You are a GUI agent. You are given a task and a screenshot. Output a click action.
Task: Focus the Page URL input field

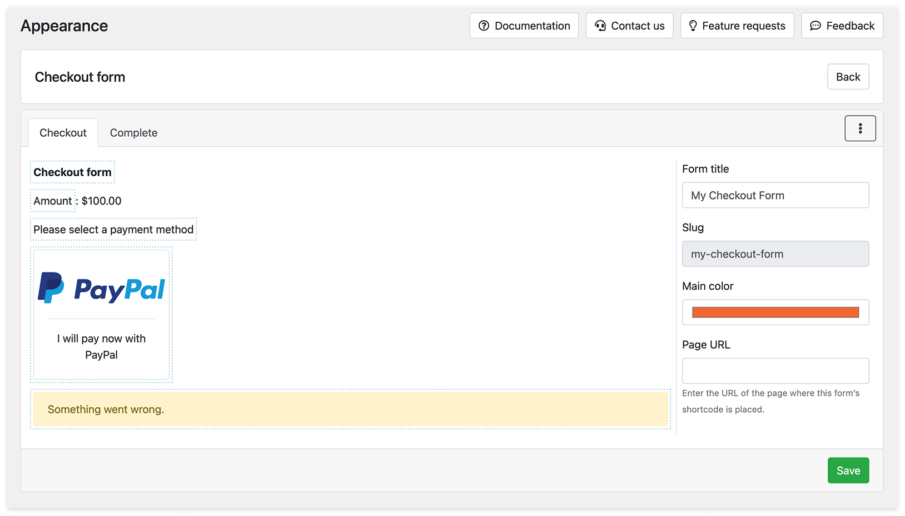[775, 371]
